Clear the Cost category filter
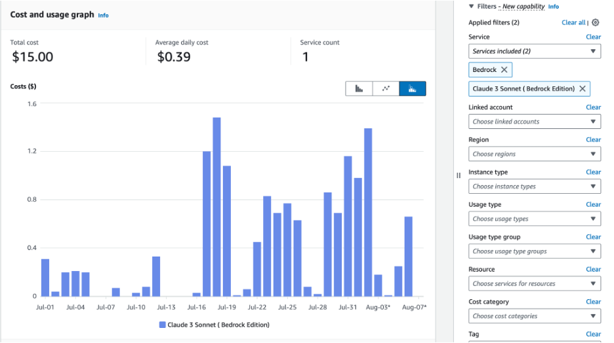Screen dimensions: 614x343 pos(593,302)
